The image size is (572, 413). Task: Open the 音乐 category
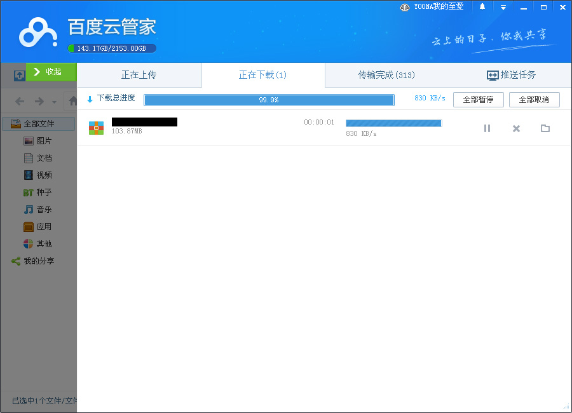38,210
